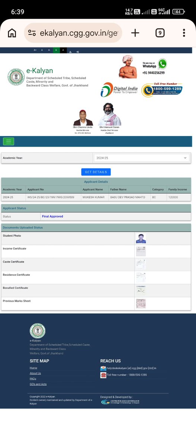Screen dimensions: 196x446
Task: Open the About Us footer link
Action: click(x=35, y=373)
